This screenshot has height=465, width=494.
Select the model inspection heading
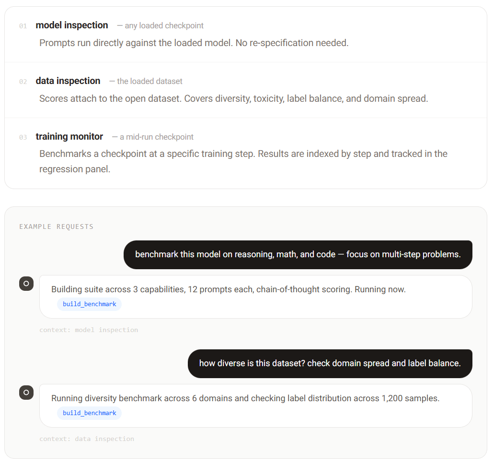pos(72,25)
